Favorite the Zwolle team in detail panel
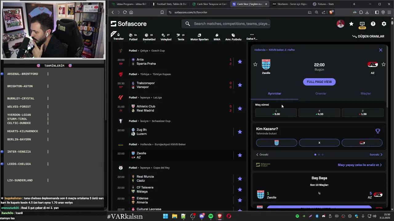The height and width of the screenshot is (221, 394). [x=255, y=64]
